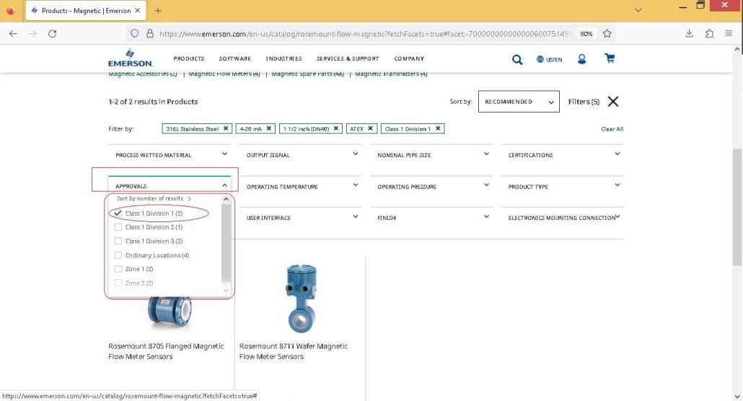Expand the Product Type filter

(x=562, y=186)
